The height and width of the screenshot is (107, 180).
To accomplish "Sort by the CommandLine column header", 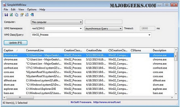I will tap(43, 50).
